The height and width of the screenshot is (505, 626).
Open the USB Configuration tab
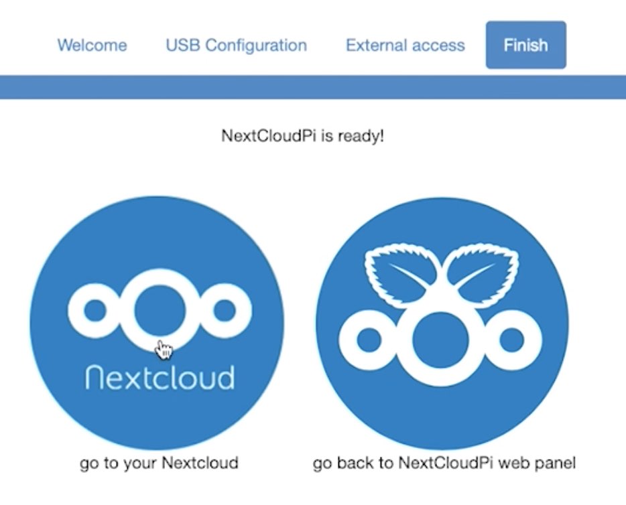point(237,45)
